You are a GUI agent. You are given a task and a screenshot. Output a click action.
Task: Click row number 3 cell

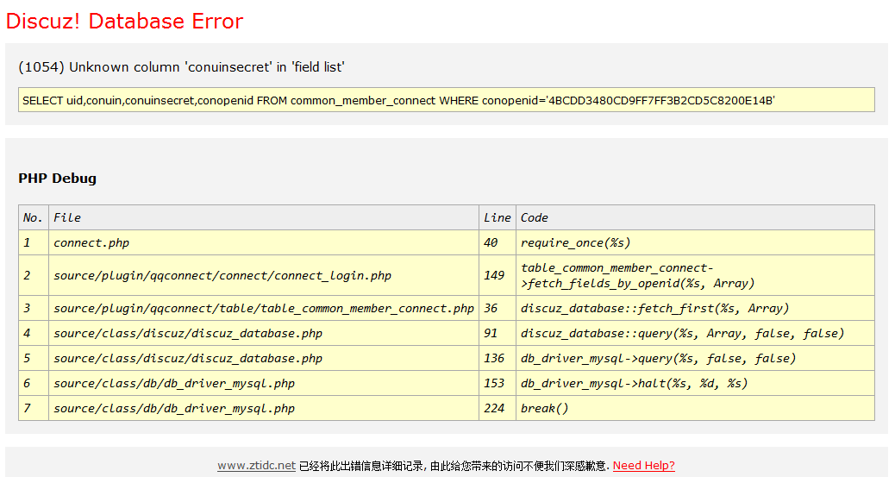coord(33,309)
